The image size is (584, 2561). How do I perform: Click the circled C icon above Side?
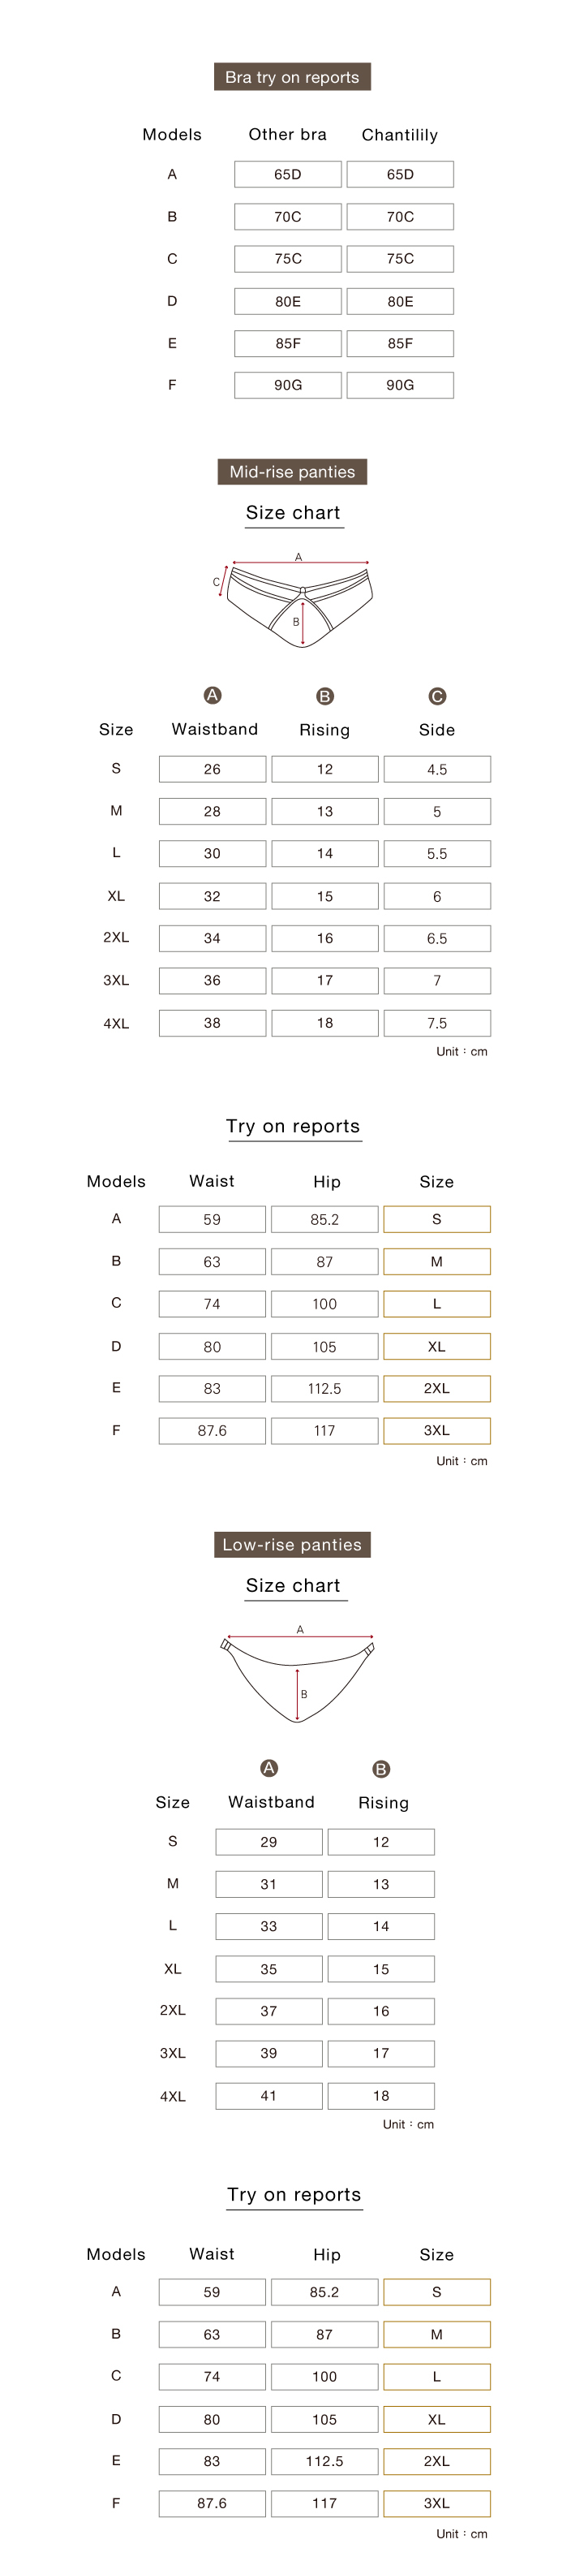pyautogui.click(x=437, y=696)
